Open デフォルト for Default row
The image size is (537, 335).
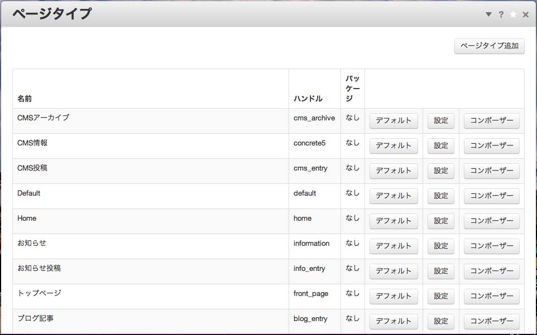click(394, 196)
